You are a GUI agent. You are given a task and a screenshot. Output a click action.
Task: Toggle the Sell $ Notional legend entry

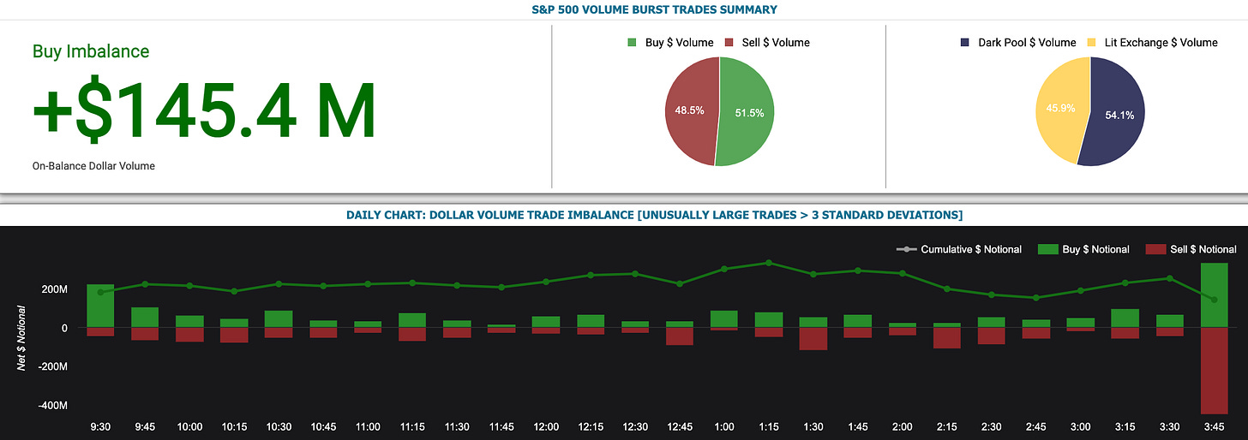click(1191, 249)
